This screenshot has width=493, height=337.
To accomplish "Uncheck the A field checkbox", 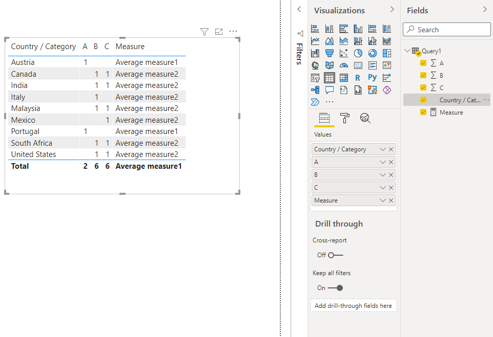I will click(423, 63).
